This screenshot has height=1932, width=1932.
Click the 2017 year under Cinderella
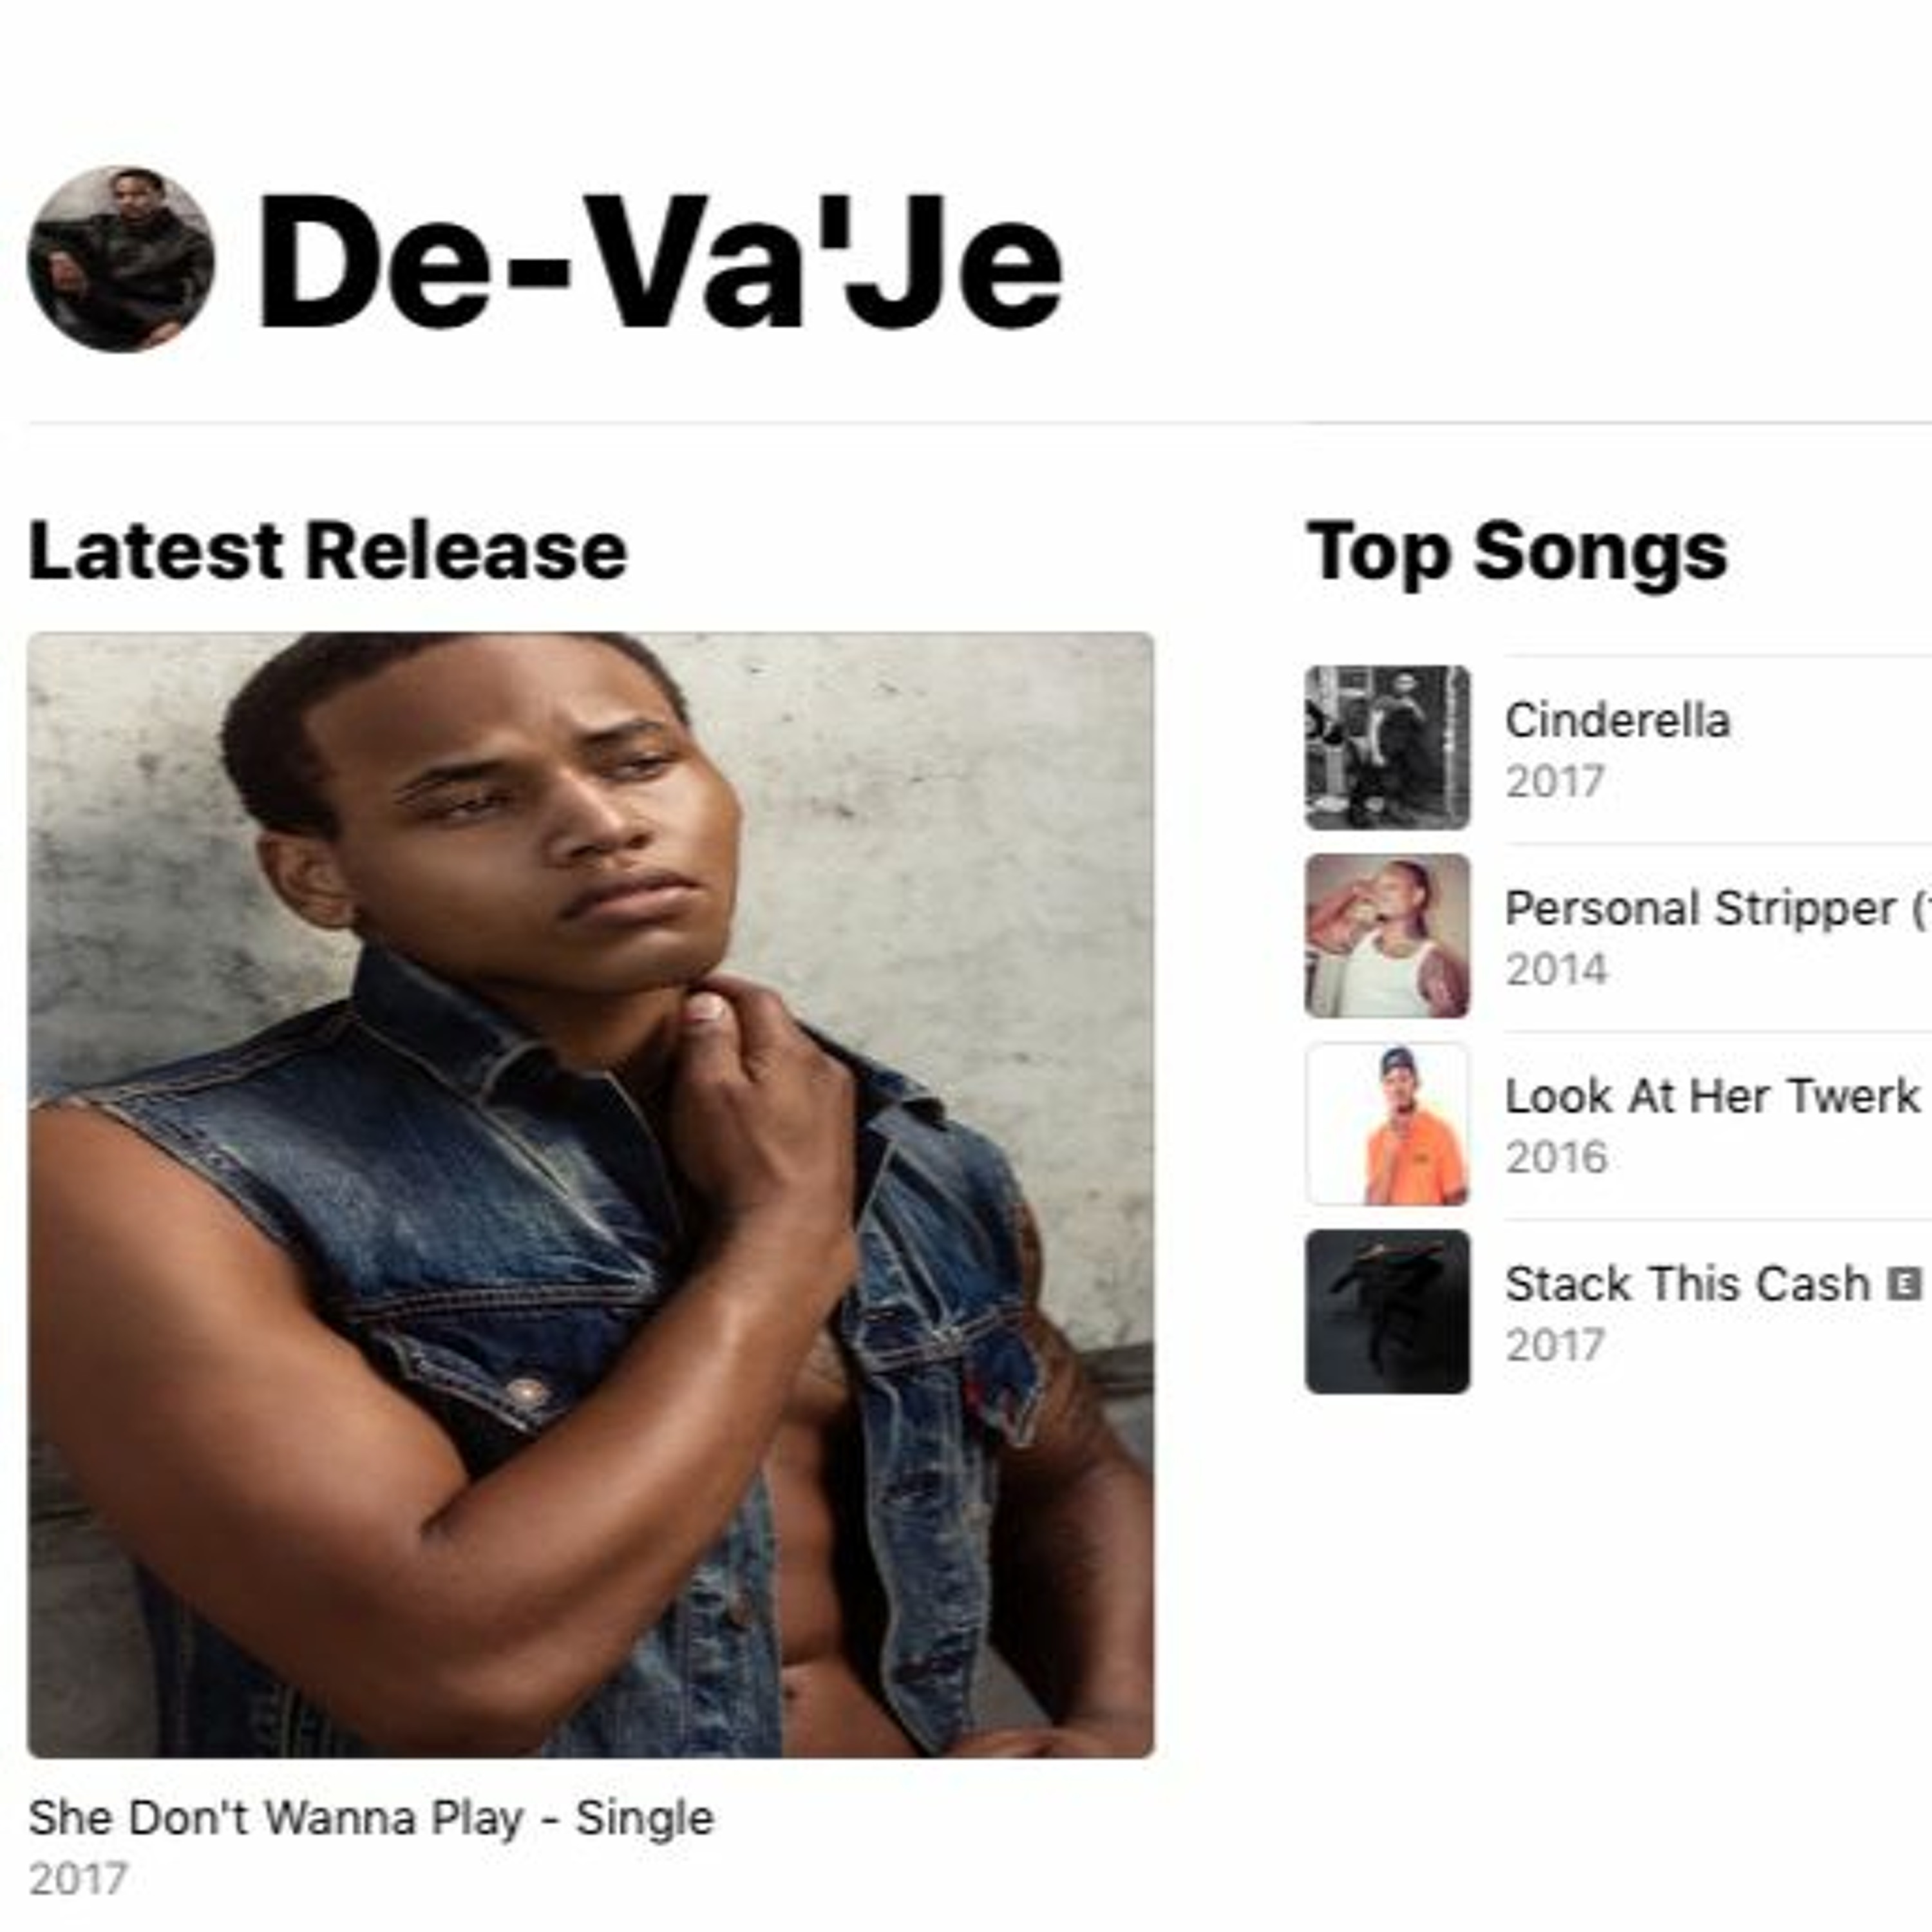pos(1555,782)
